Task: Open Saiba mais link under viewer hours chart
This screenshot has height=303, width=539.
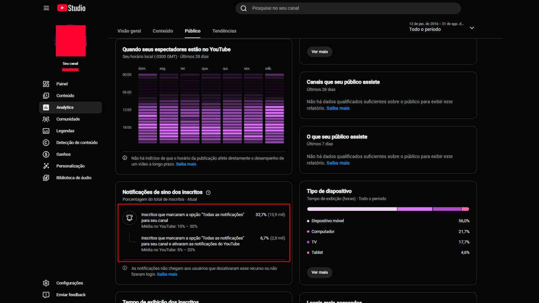Action: coord(186,164)
